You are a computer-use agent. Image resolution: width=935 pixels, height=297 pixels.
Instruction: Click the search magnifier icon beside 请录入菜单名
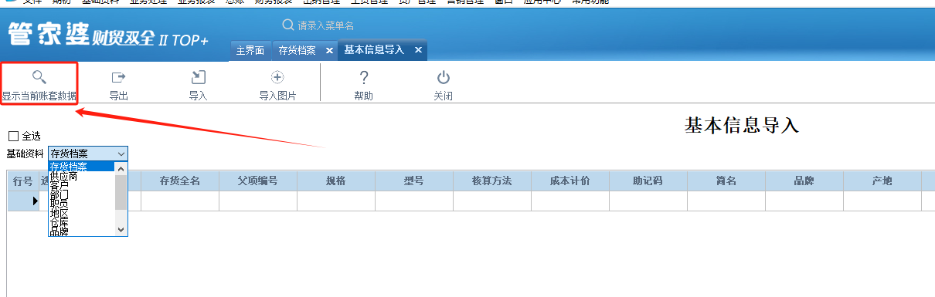288,25
